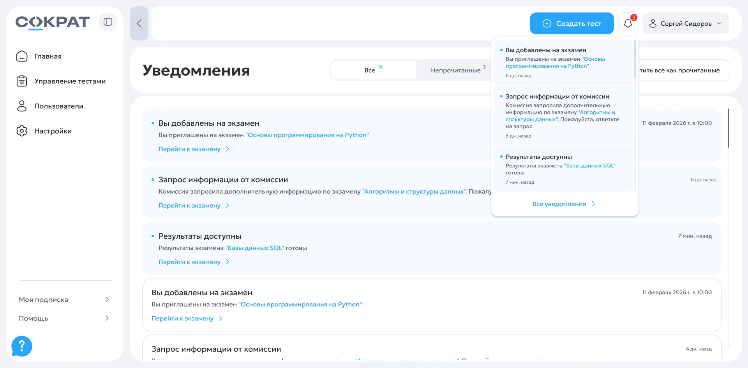Image resolution: width=748 pixels, height=368 pixels.
Task: Select popup notification Результаты доступны
Action: tap(563, 169)
